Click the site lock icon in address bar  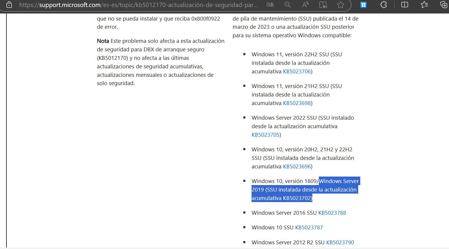9,5
